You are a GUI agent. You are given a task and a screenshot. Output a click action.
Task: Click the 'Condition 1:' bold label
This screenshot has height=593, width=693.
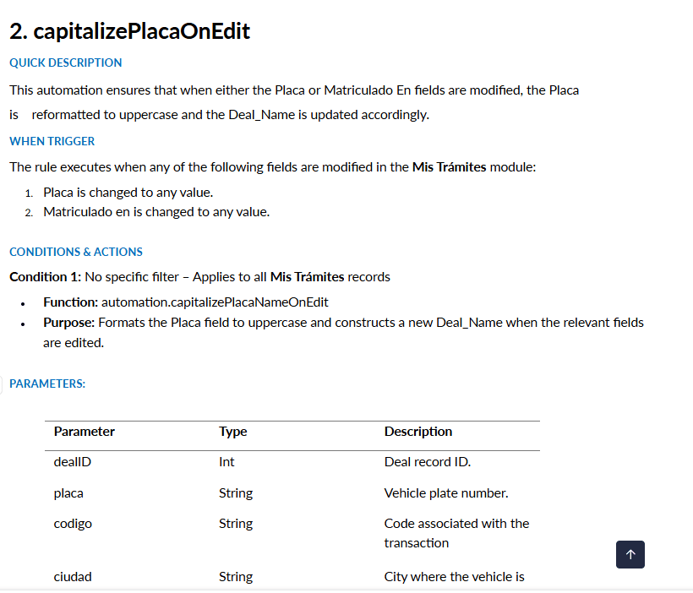click(45, 277)
